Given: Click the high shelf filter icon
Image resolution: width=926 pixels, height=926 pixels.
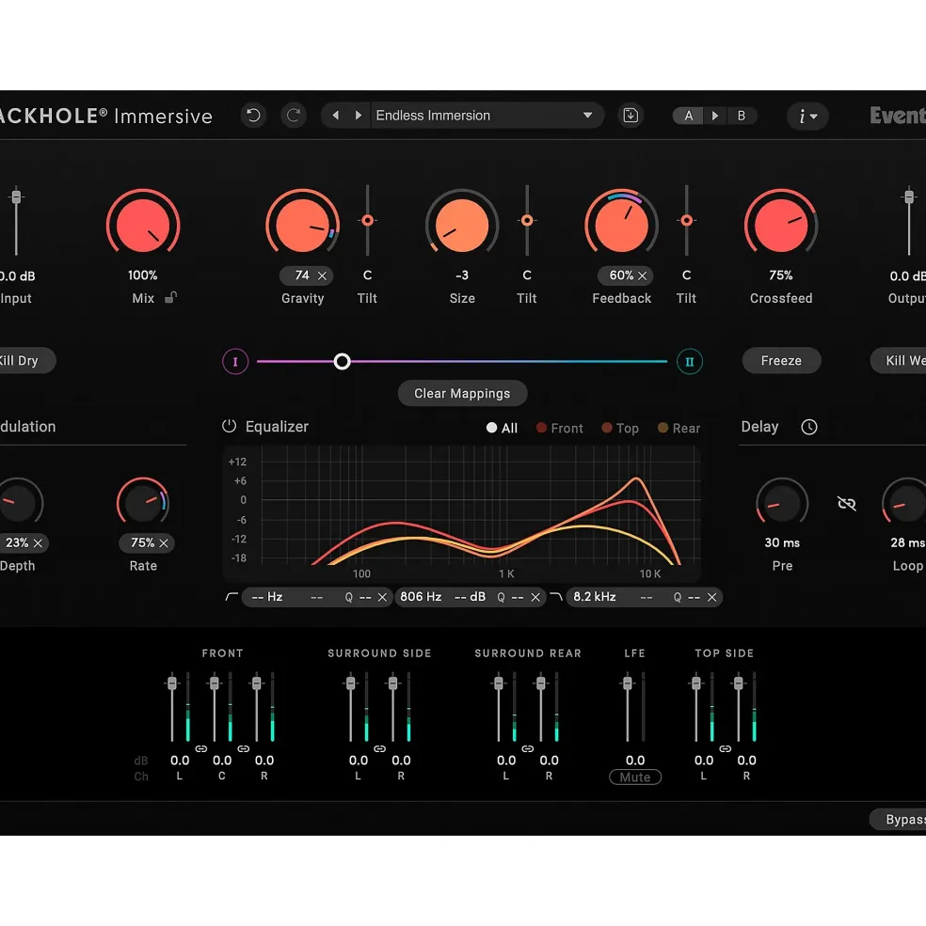Looking at the screenshot, I should [x=556, y=597].
